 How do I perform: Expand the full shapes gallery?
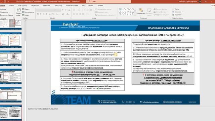coord(135,14)
